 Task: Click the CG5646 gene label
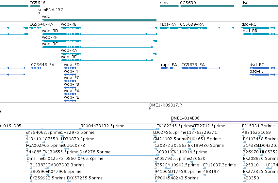38,3
